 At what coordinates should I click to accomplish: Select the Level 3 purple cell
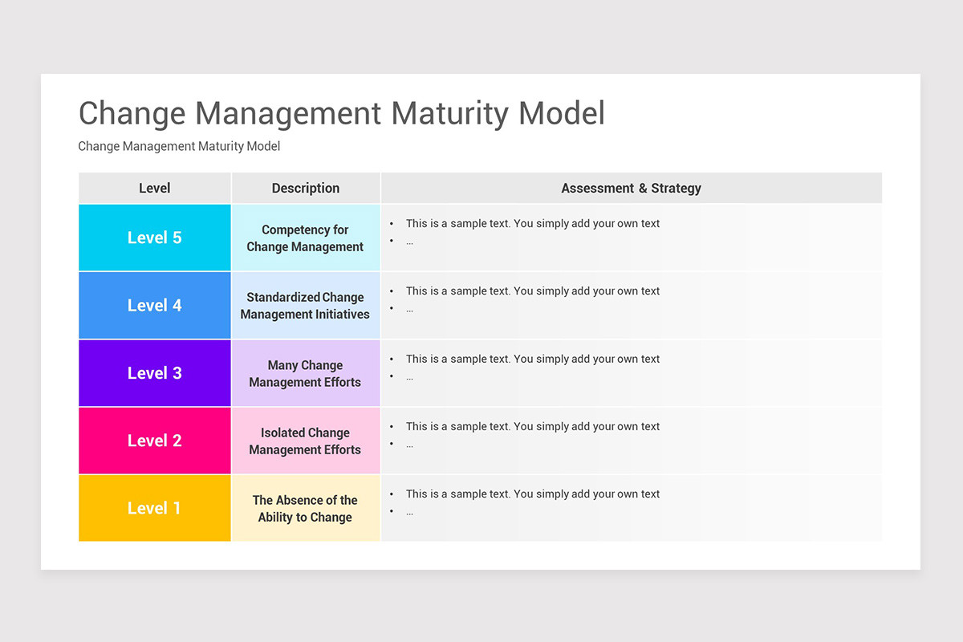(154, 372)
